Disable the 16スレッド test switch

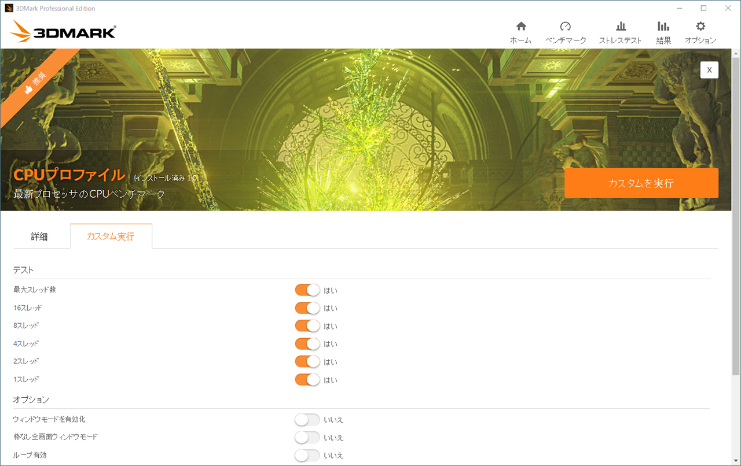(x=307, y=308)
